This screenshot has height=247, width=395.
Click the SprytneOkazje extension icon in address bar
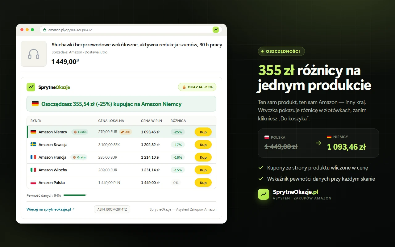(x=216, y=30)
